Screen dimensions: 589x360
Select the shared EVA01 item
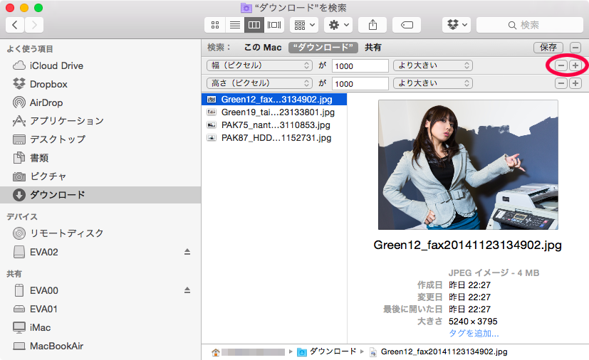pyautogui.click(x=100, y=309)
